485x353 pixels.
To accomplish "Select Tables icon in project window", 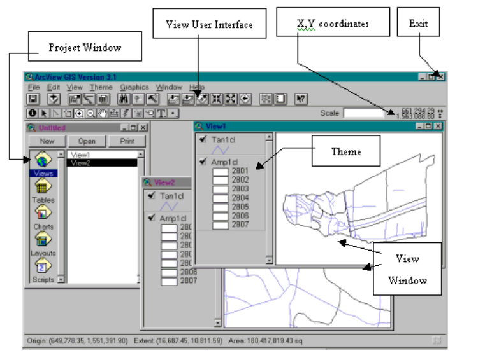I will tap(43, 187).
